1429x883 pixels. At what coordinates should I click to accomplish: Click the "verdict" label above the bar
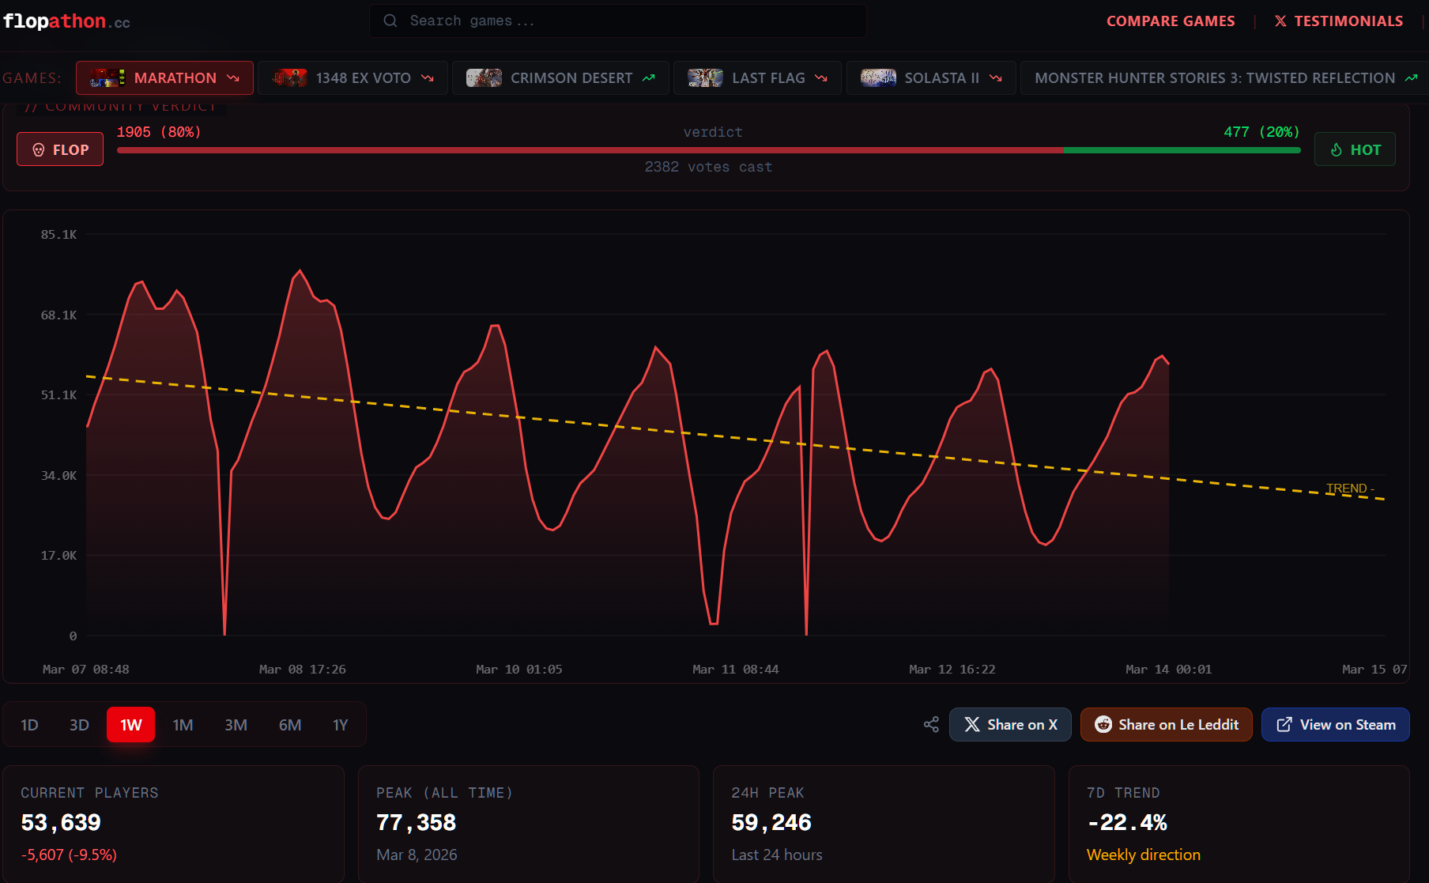pyautogui.click(x=713, y=132)
